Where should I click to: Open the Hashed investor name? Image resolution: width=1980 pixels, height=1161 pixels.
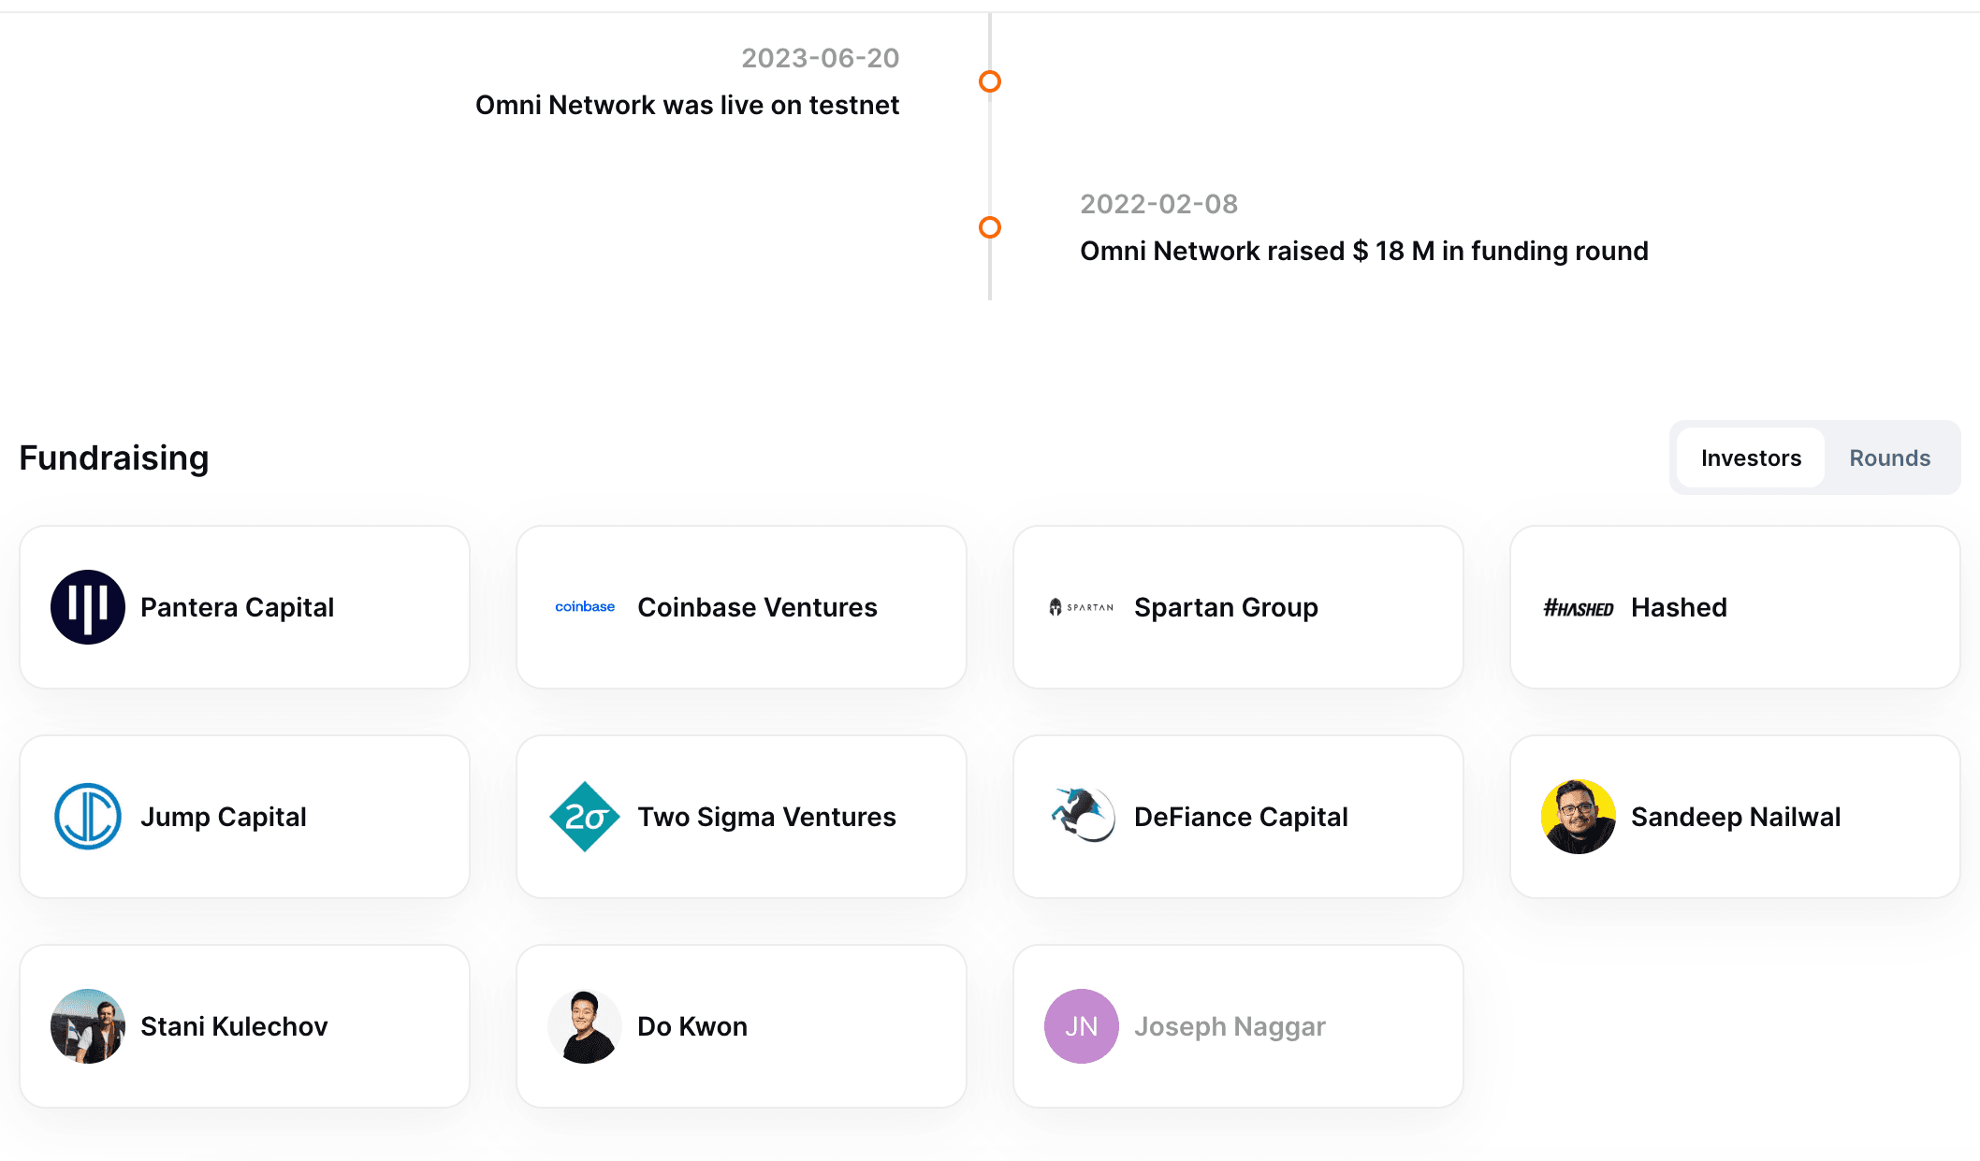tap(1679, 607)
